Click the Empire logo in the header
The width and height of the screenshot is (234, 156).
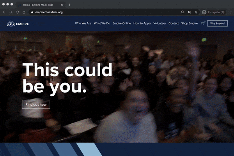pyautogui.click(x=18, y=23)
